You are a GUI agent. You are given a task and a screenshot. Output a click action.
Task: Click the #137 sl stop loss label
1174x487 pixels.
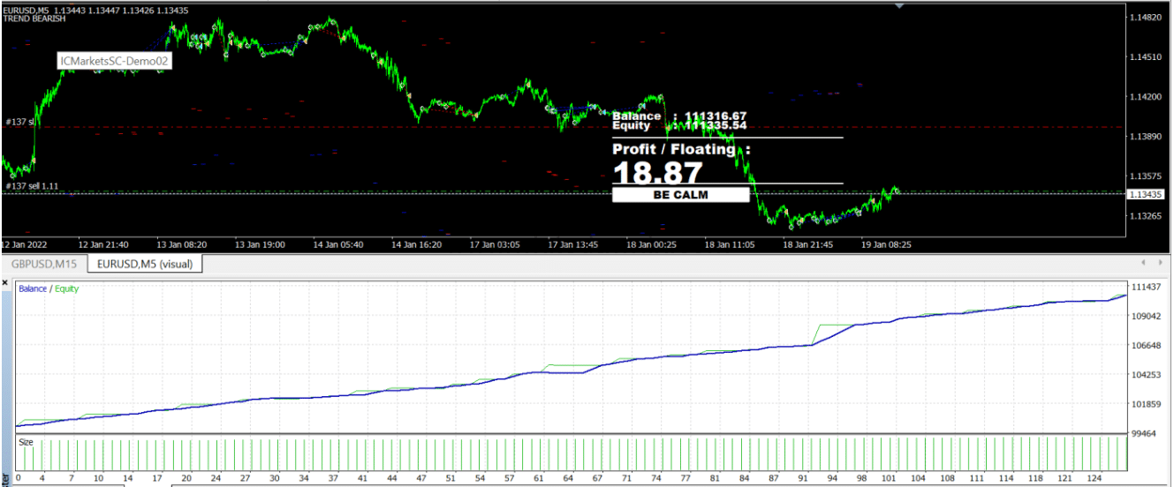(19, 122)
